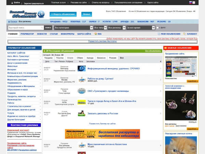Image resolution: width=205 pixels, height=154 pixels.
Task: Open the Обмен tab
Action: point(80,58)
